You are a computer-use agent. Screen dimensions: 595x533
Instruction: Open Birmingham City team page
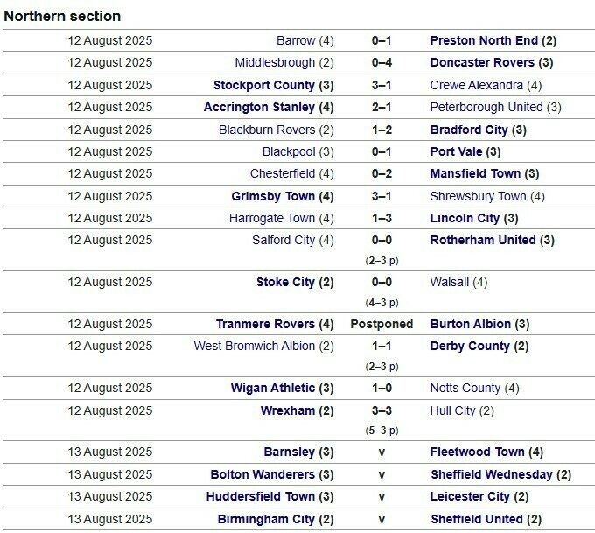click(266, 519)
